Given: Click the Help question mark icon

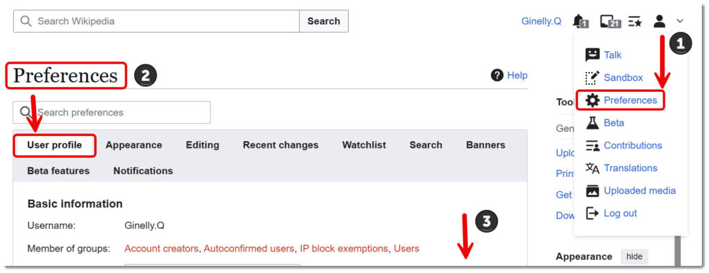Looking at the screenshot, I should [497, 75].
